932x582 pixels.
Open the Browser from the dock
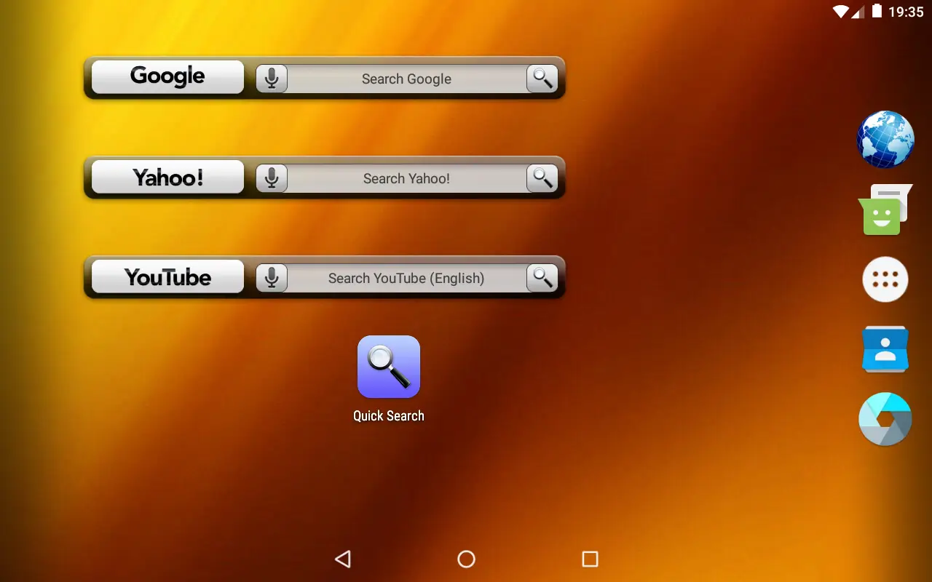click(x=885, y=139)
